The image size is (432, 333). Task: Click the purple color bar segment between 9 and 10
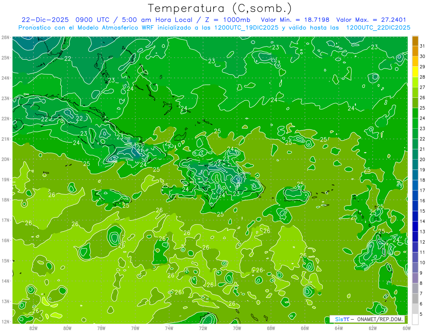pyautogui.click(x=415, y=268)
